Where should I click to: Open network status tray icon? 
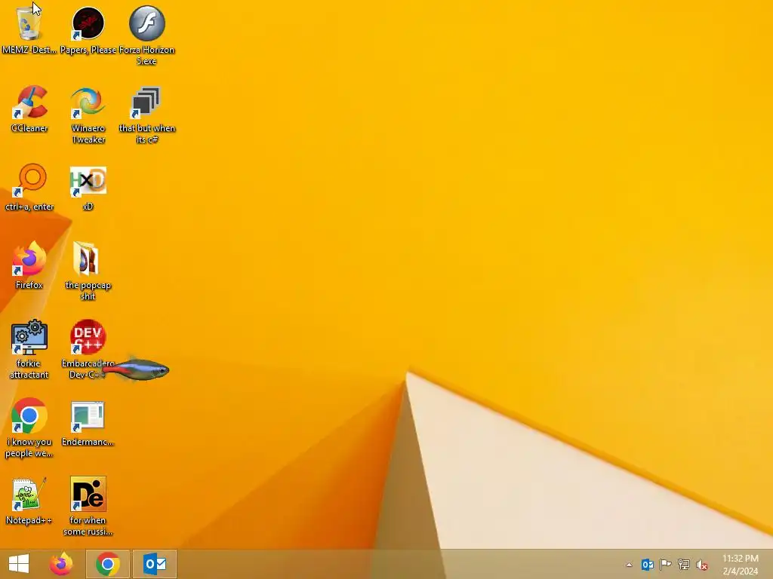click(684, 565)
